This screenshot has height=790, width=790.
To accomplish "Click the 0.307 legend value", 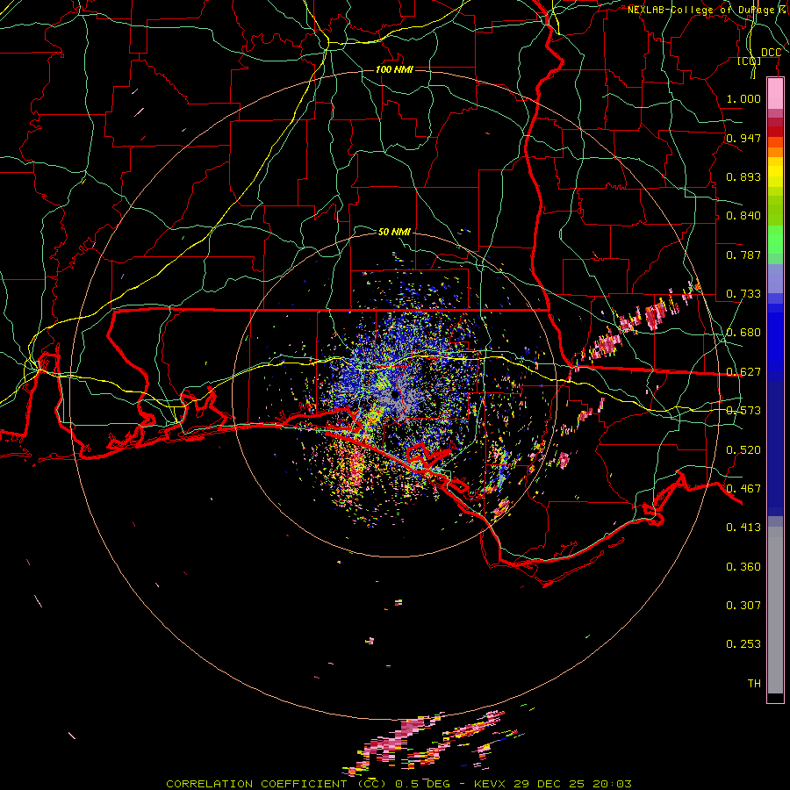I will [743, 605].
